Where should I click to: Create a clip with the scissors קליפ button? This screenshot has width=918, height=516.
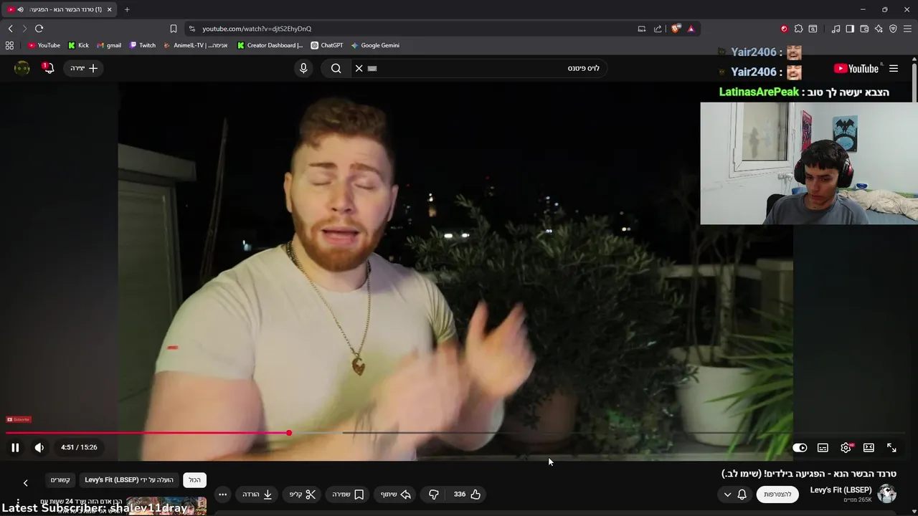point(303,494)
